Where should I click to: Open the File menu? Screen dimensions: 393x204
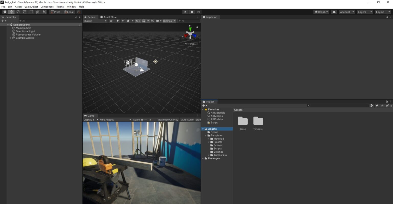coord(3,7)
